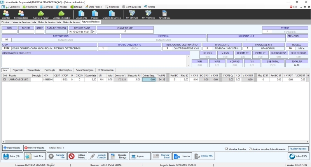
Task: Open the Data de Saída date dropdown
Action: pyautogui.click(x=93, y=32)
